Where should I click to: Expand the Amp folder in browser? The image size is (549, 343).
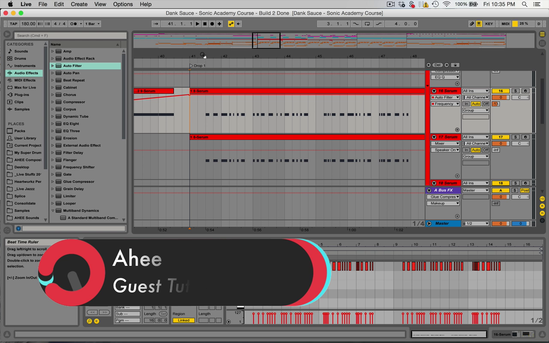point(53,51)
